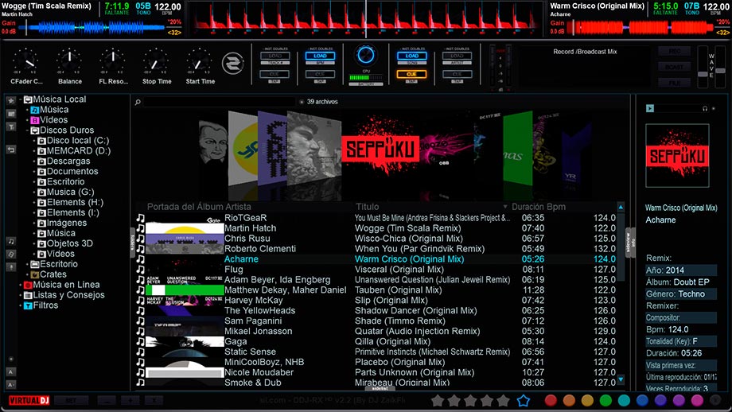Open the folders side tab handle

click(132, 243)
